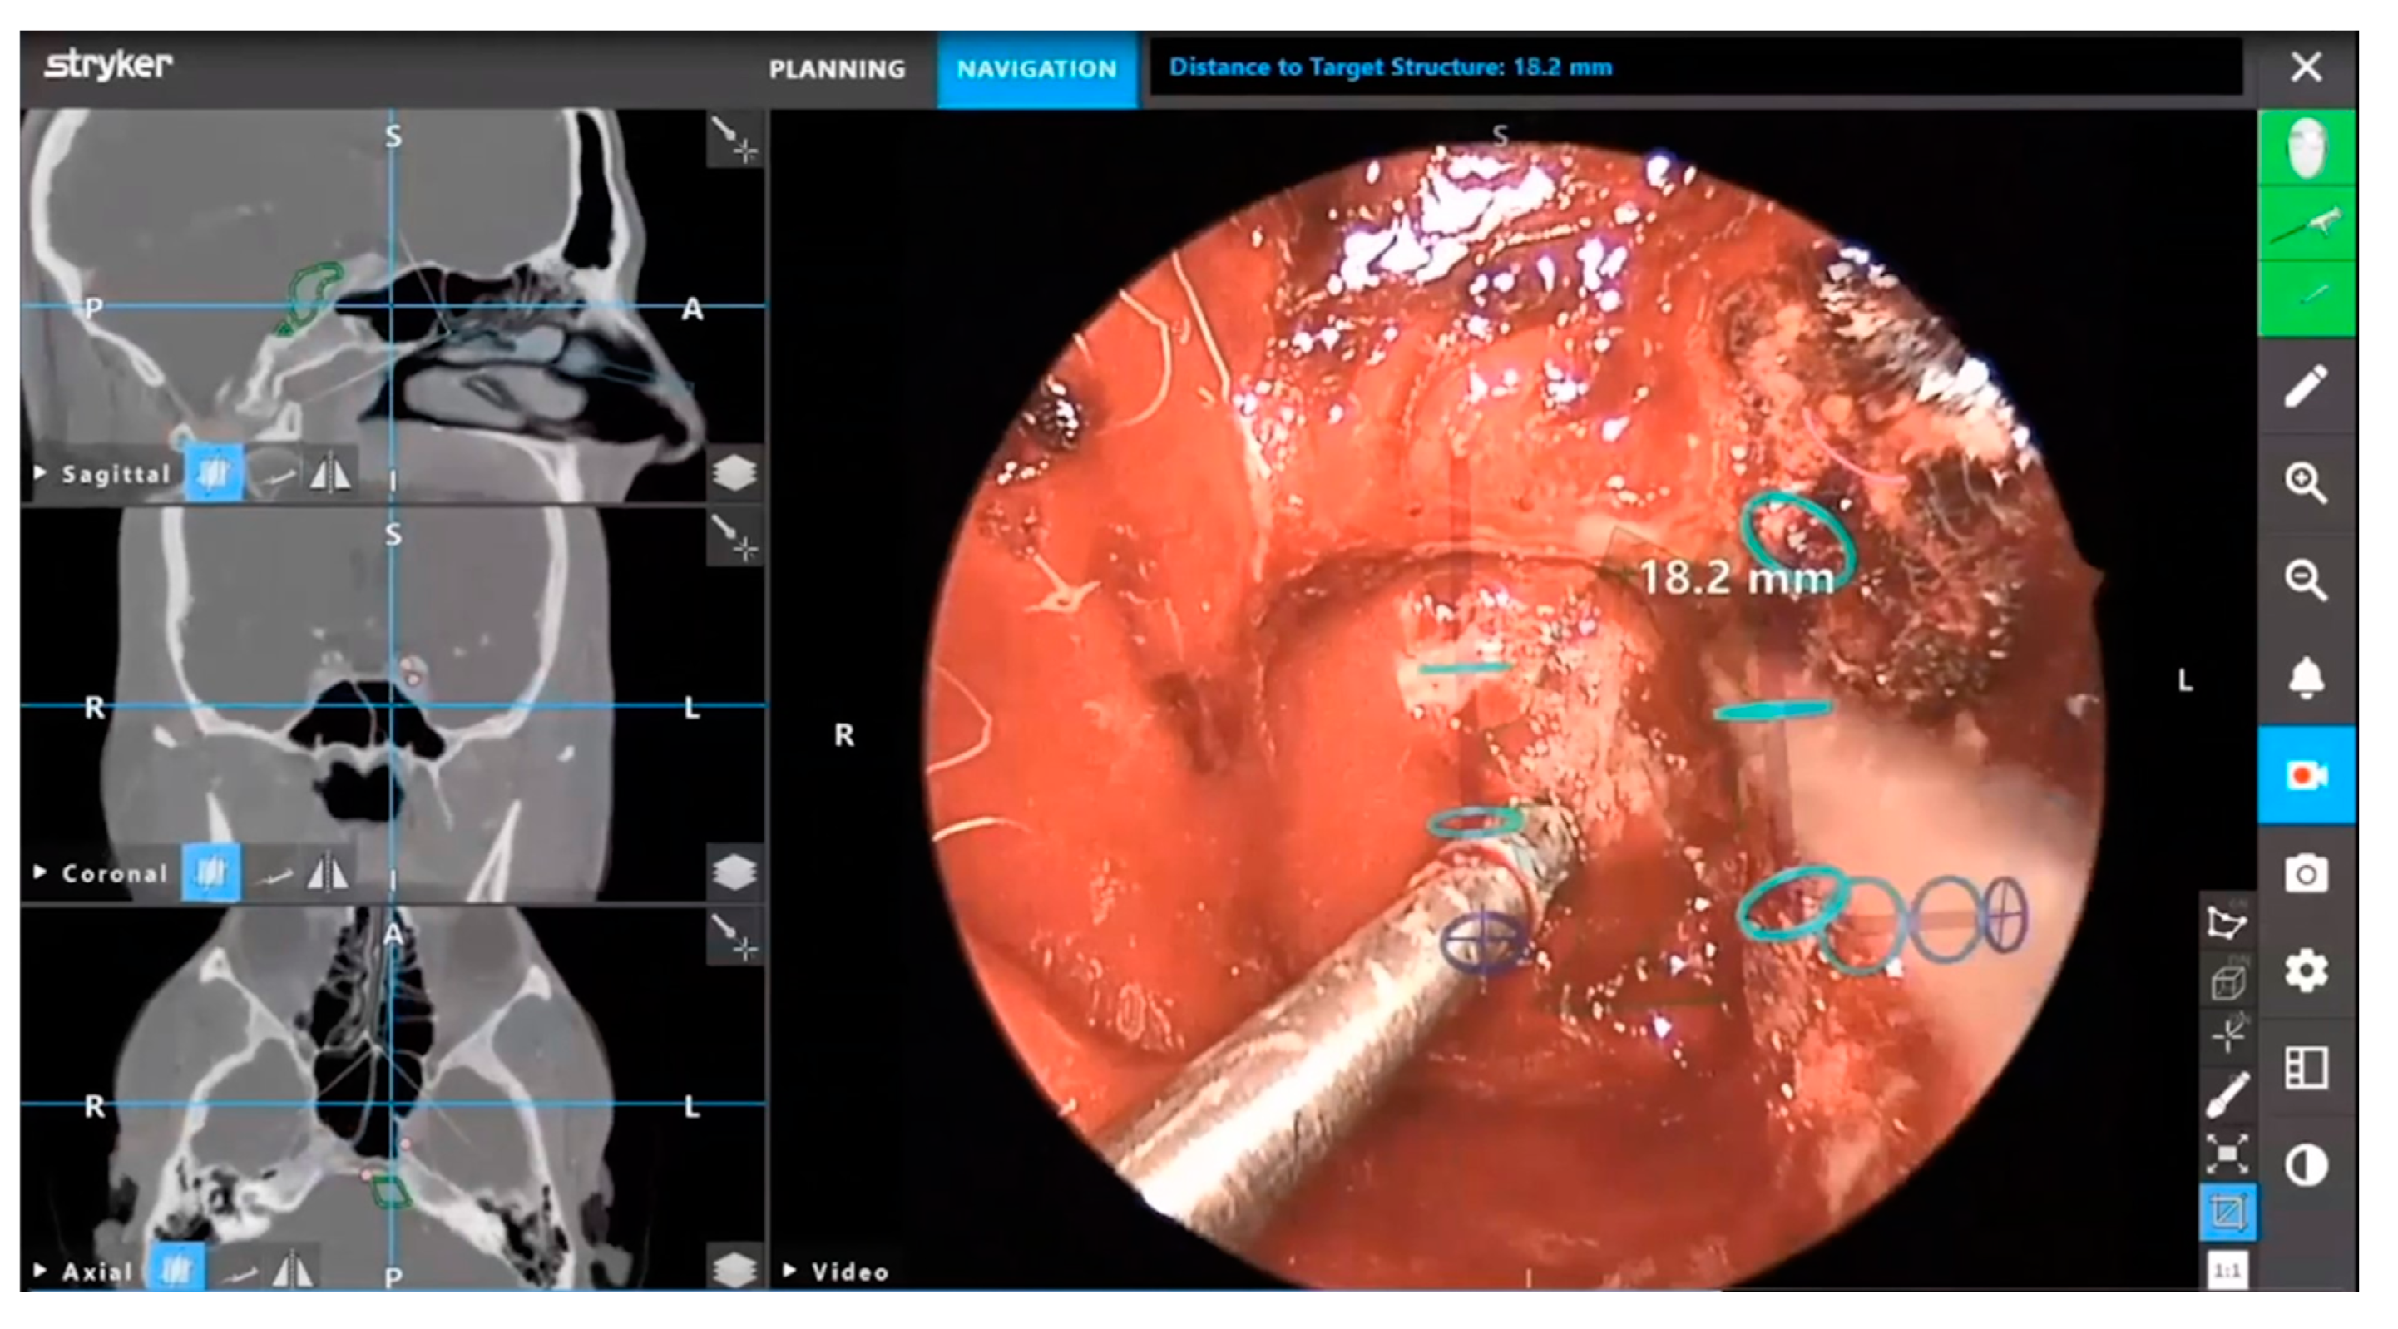The height and width of the screenshot is (1329, 2398).
Task: Switch to the PLANNING tab
Action: (x=836, y=69)
